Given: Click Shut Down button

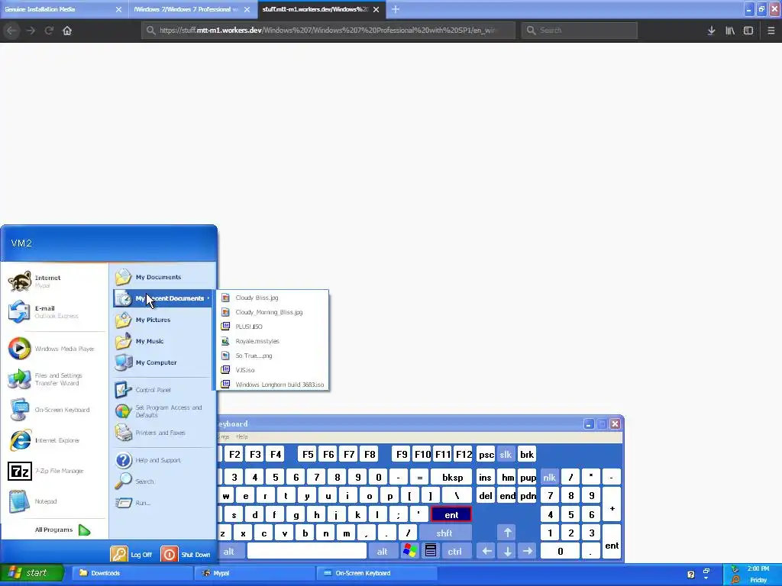Looking at the screenshot, I should click(186, 554).
